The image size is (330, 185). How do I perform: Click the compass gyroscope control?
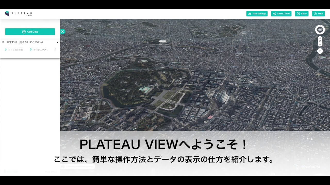coord(320,30)
